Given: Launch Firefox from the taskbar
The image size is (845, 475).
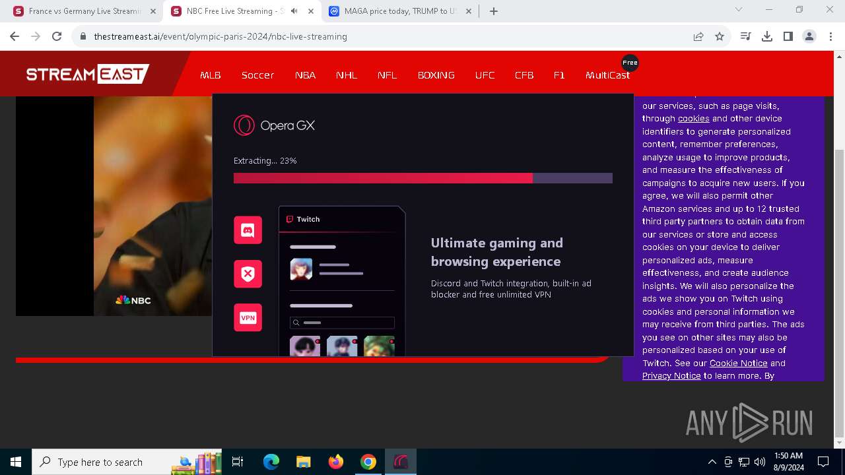Looking at the screenshot, I should (x=336, y=462).
